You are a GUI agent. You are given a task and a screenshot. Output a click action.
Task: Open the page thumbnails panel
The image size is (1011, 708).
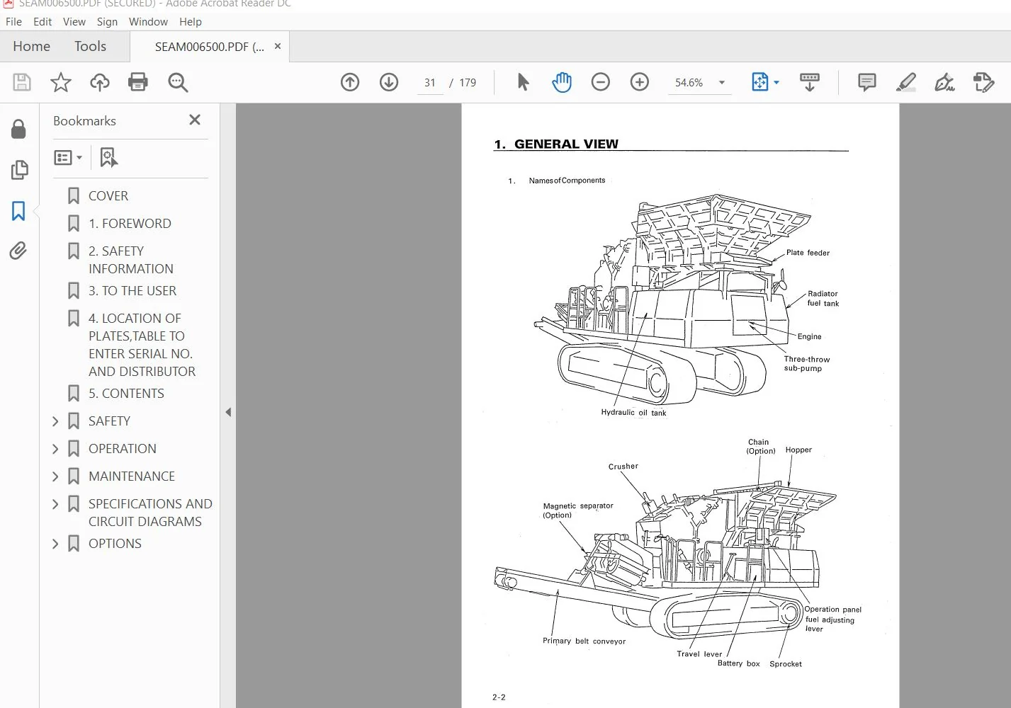19,170
